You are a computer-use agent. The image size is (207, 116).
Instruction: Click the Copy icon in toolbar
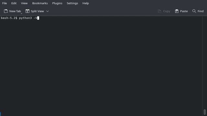159,11
